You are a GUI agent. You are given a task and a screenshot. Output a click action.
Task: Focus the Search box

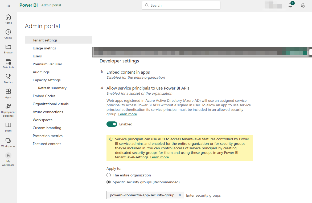tap(181, 5)
